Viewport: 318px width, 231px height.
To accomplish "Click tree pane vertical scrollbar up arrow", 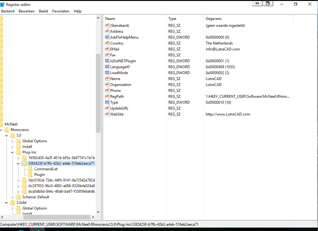I will [98, 18].
